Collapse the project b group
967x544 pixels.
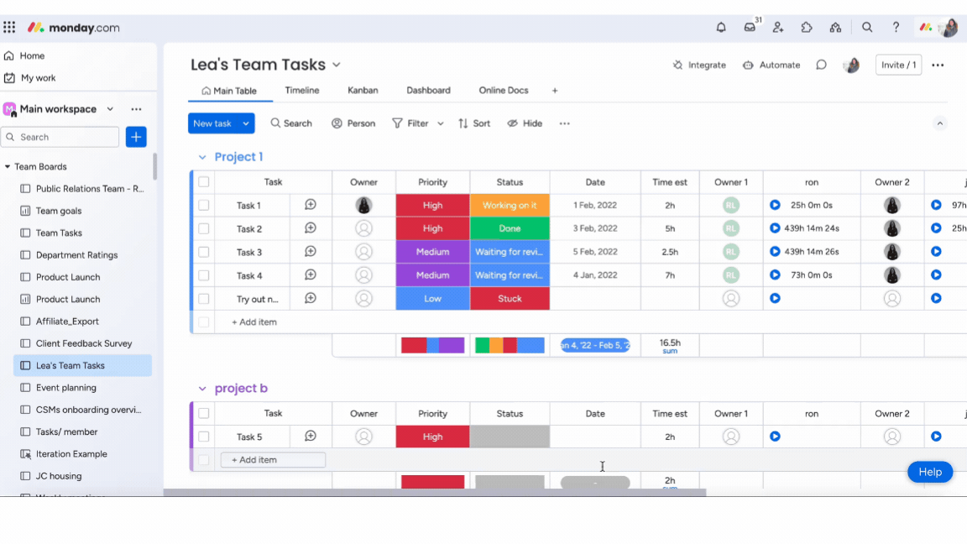202,389
